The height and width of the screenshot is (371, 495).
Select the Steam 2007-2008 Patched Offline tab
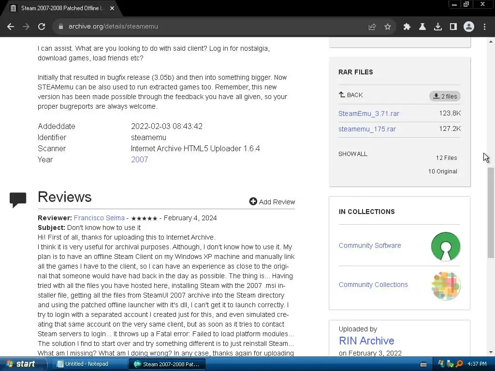[x=61, y=8]
